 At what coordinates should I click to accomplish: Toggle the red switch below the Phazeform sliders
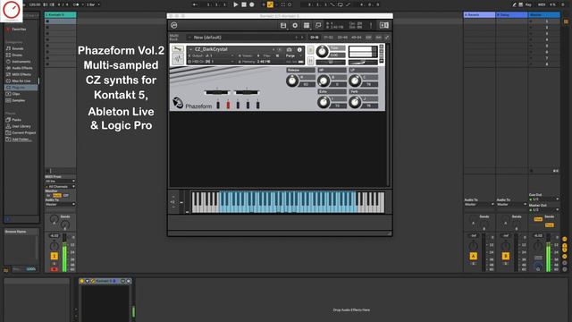(229, 105)
